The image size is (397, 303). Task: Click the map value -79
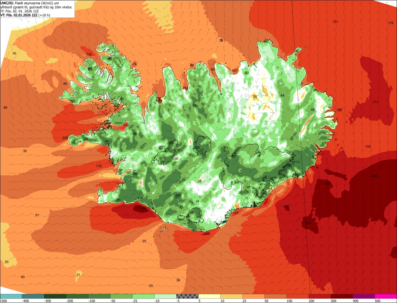[134, 64]
